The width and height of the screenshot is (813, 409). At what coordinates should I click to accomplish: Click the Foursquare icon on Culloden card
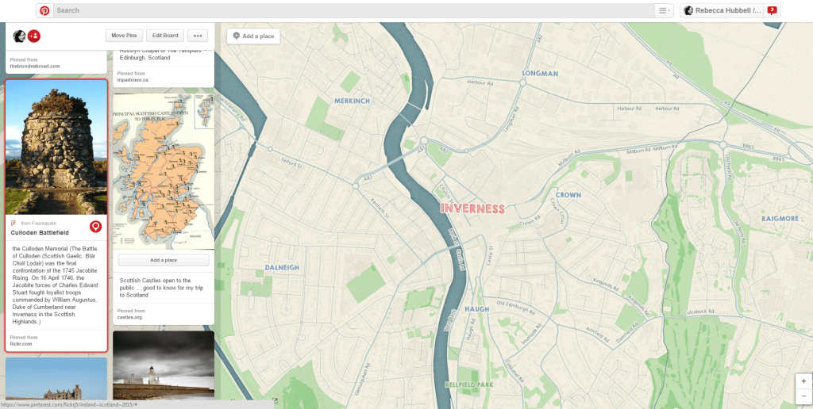(13, 224)
